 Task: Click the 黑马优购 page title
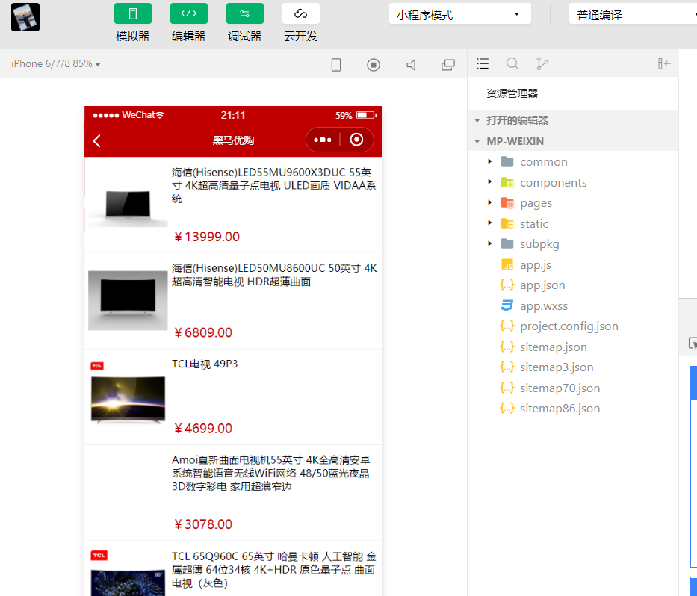click(233, 140)
